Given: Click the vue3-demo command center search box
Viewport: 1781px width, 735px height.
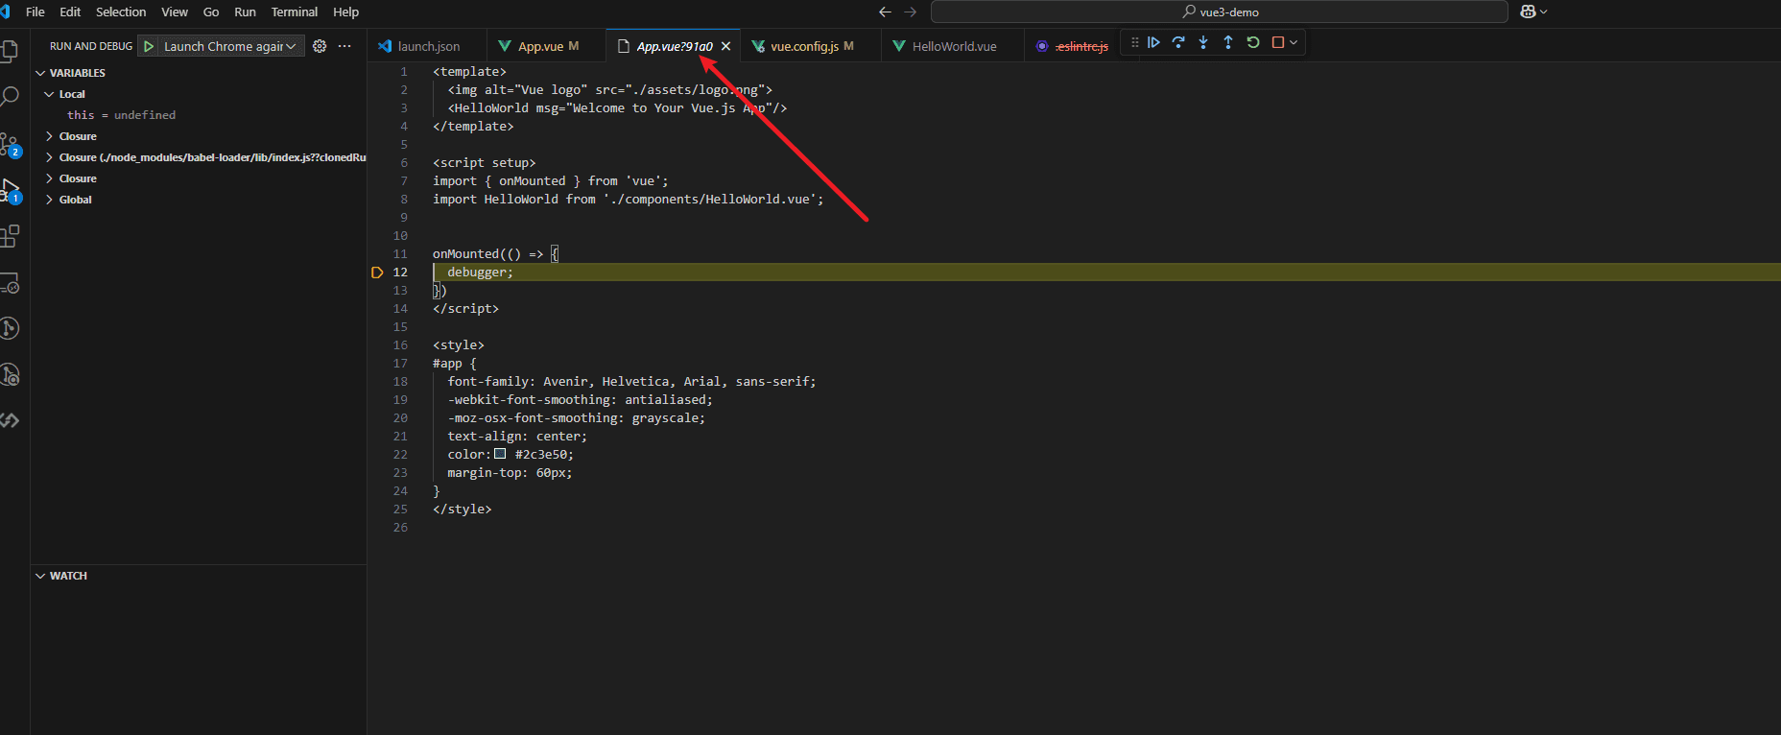Looking at the screenshot, I should click(1220, 12).
